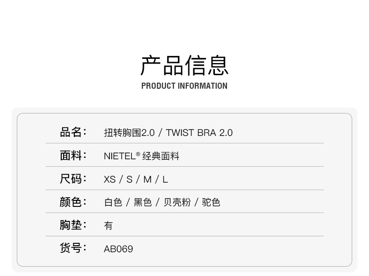Click the 产品信息 heading
Image resolution: width=369 pixels, height=276 pixels.
pyautogui.click(x=184, y=65)
